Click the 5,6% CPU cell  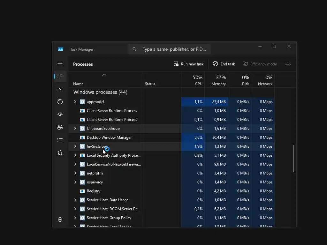pos(193,137)
